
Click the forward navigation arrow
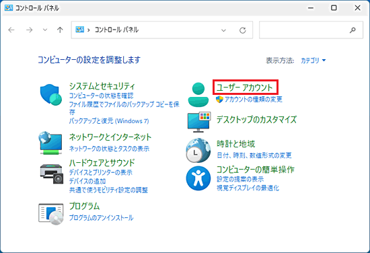[x=29, y=30]
